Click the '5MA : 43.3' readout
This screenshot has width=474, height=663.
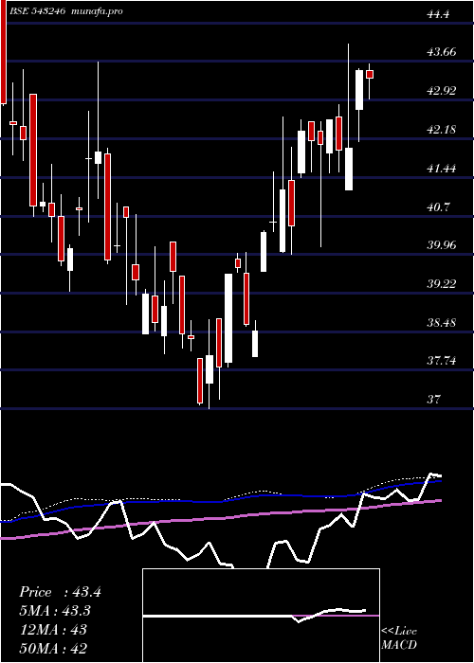coord(55,611)
